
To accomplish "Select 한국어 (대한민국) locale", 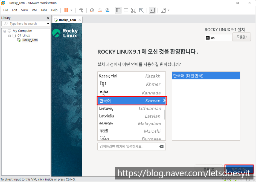I will pos(206,76).
